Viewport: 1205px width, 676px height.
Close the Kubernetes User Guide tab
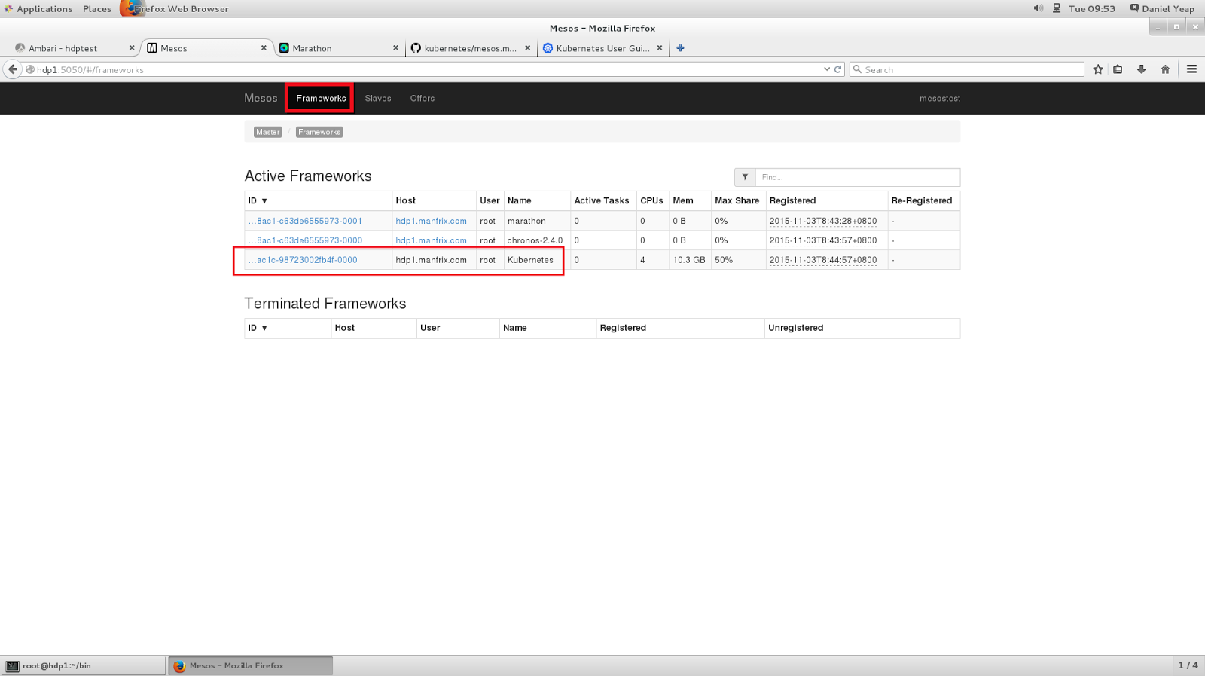660,48
